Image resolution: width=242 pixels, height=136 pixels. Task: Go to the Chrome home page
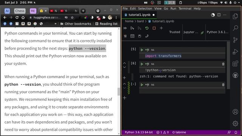pyautogui.click(x=23, y=18)
